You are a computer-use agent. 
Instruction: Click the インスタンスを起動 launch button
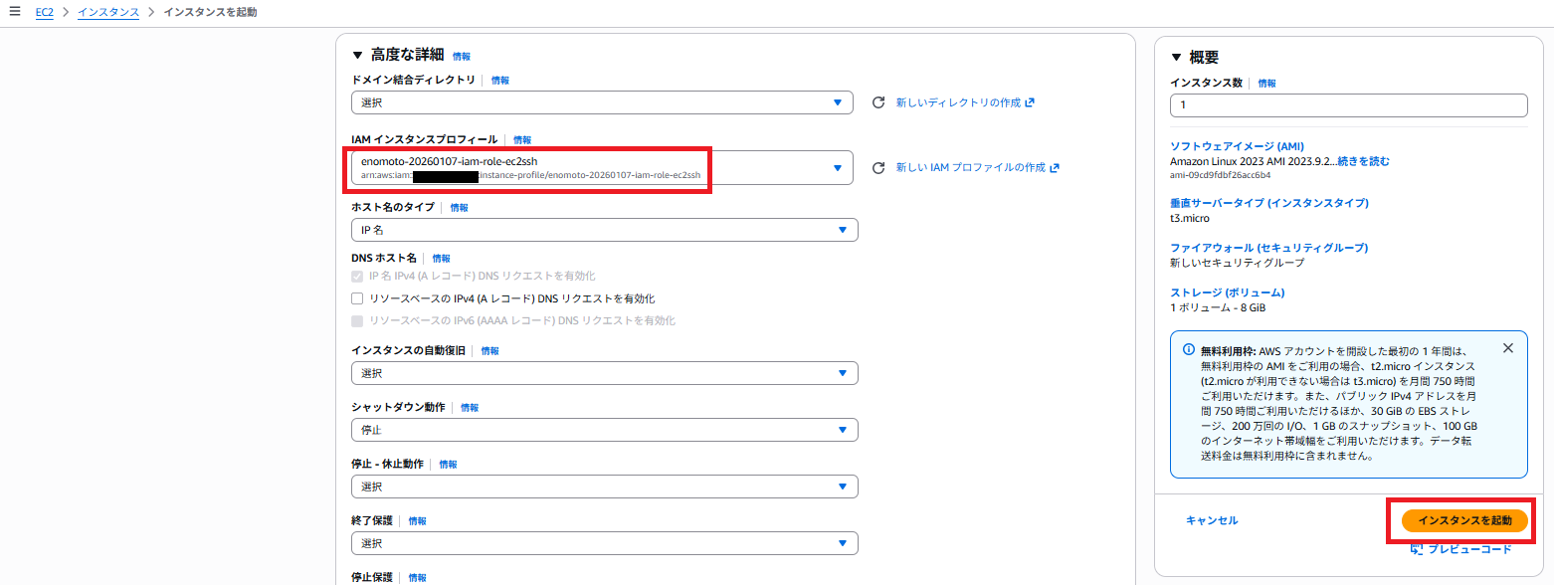[x=1463, y=520]
